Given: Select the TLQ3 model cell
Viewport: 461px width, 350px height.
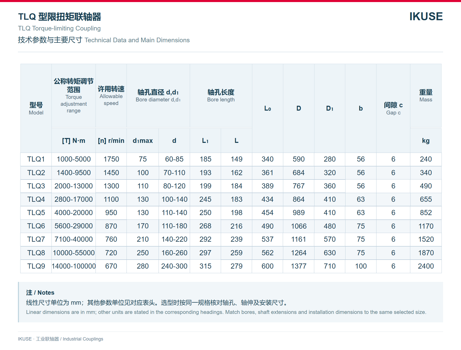Looking at the screenshot, I should click(36, 186).
